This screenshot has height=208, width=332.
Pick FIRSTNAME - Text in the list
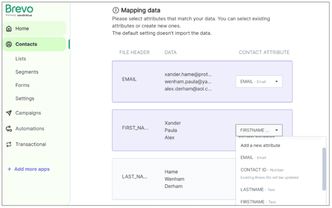point(258,202)
